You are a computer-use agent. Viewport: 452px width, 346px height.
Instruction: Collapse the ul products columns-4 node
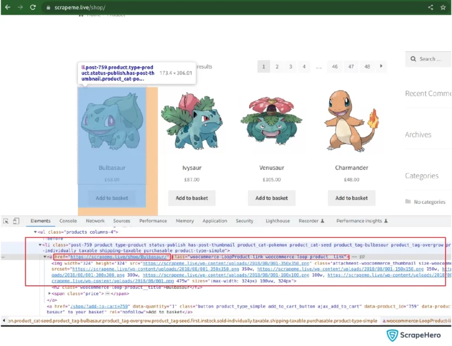35,232
